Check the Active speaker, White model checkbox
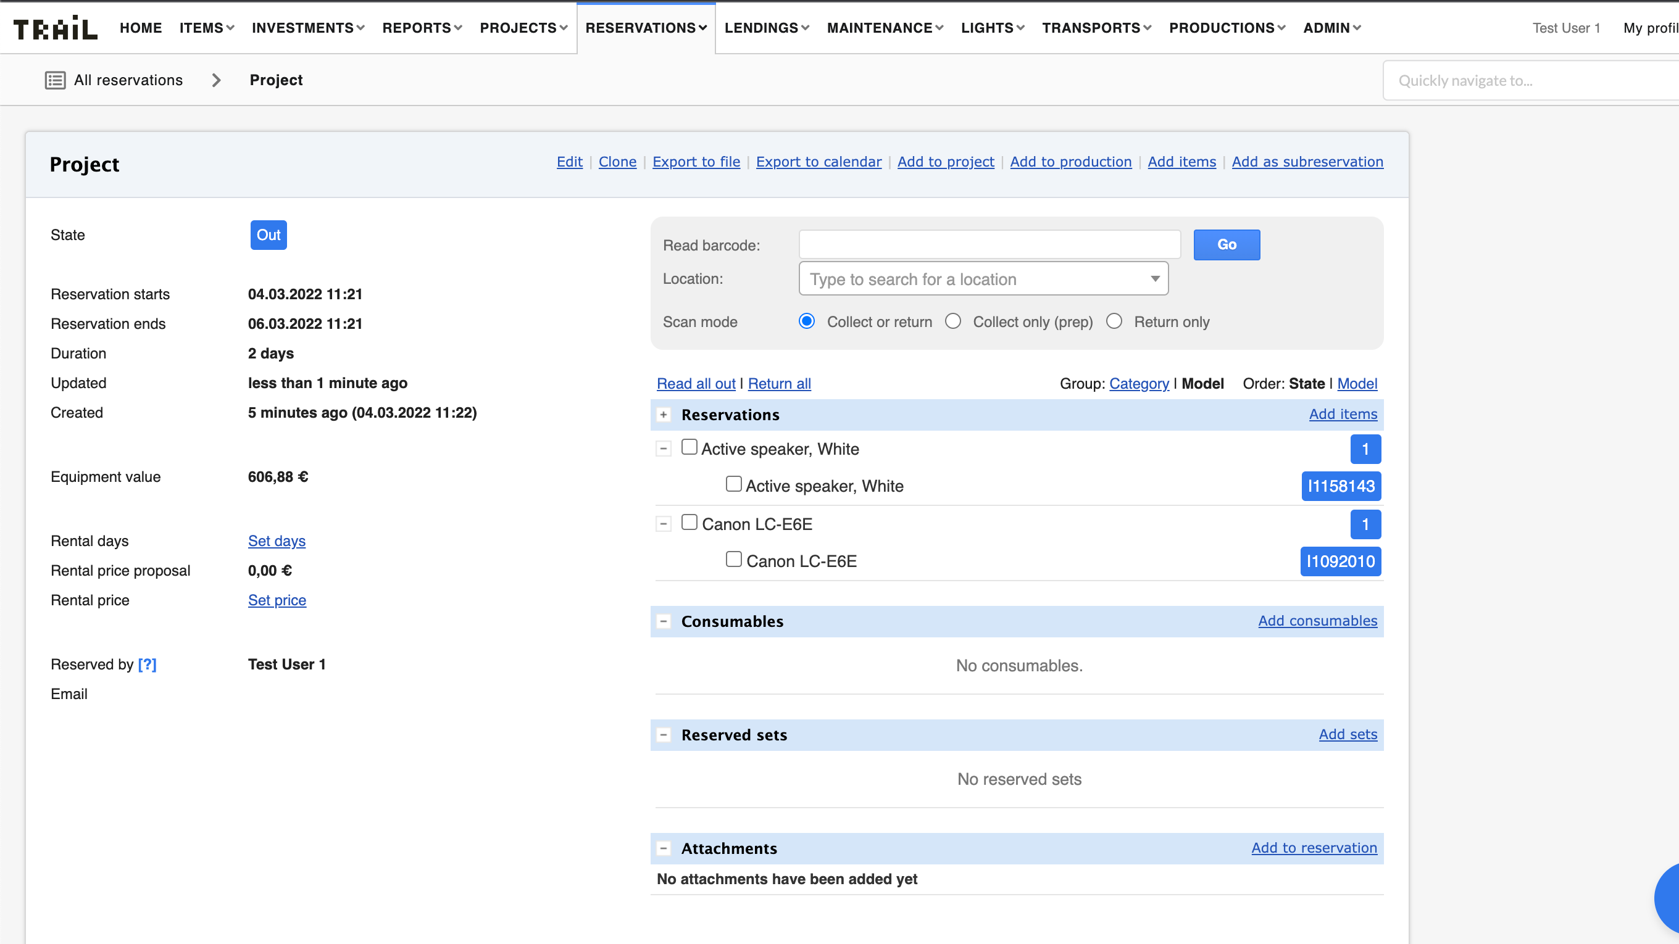The image size is (1679, 944). 689,447
